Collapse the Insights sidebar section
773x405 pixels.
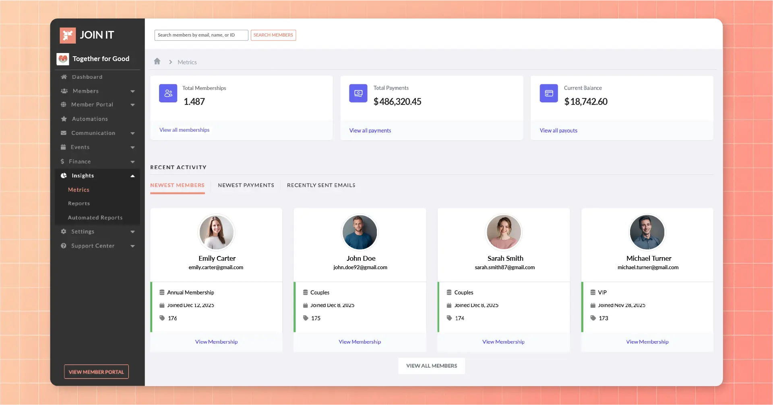tap(132, 176)
